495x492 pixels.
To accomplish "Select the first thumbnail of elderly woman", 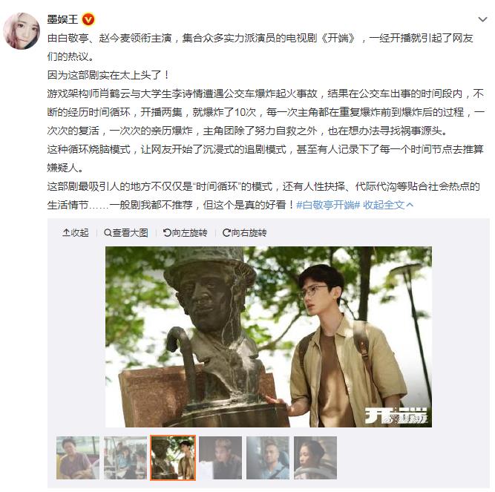I will [x=78, y=458].
